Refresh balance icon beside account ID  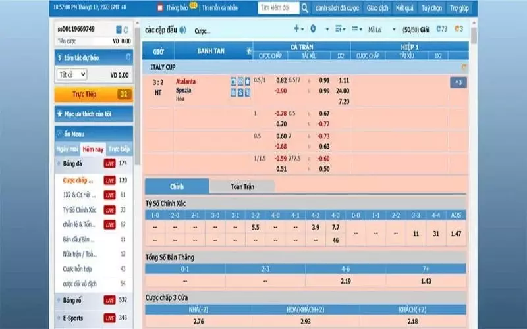coord(126,30)
